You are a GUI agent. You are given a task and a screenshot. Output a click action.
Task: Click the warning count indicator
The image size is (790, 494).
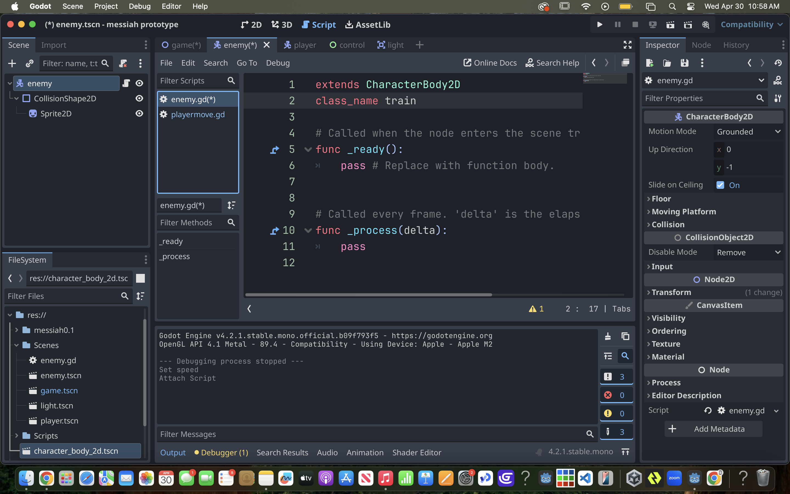click(x=536, y=309)
